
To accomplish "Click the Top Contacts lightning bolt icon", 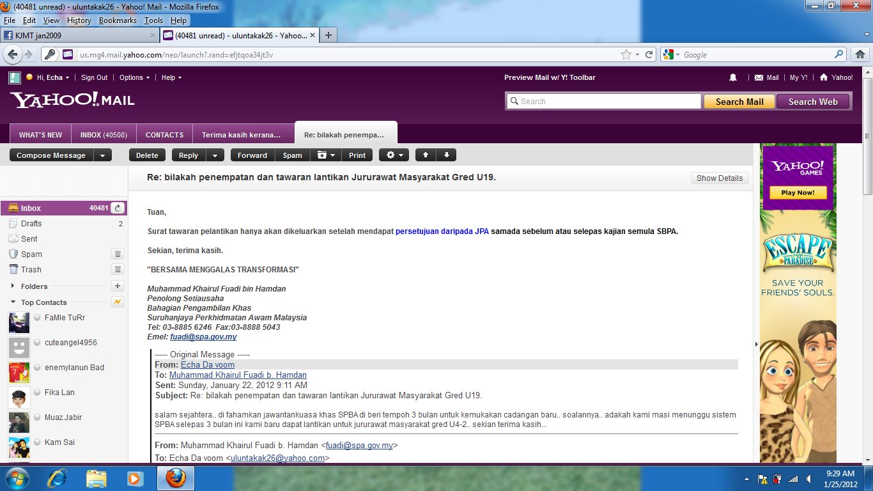I will click(x=118, y=302).
